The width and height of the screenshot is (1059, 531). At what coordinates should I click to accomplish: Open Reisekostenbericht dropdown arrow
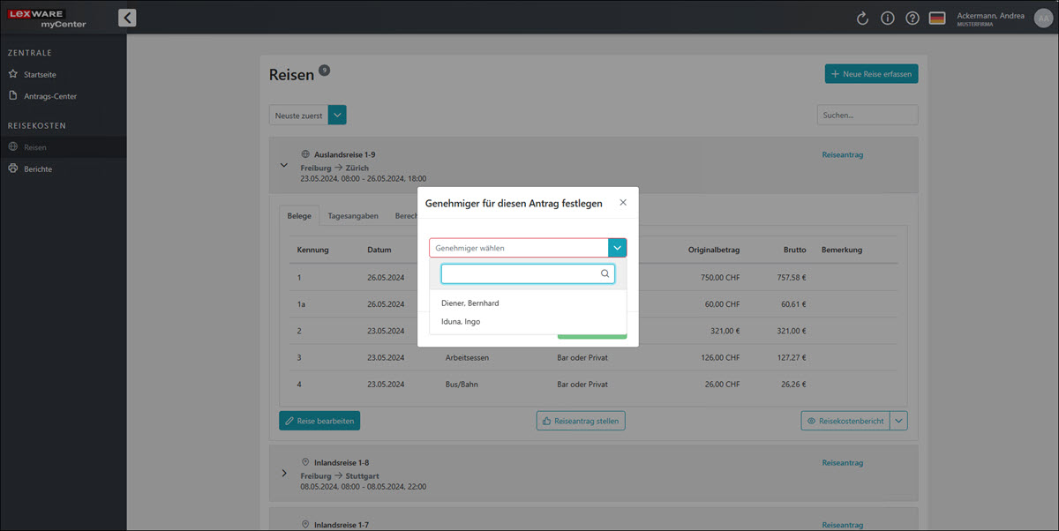point(899,422)
